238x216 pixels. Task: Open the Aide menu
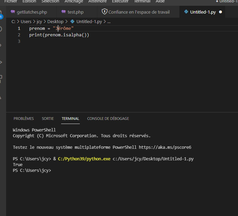160,1
